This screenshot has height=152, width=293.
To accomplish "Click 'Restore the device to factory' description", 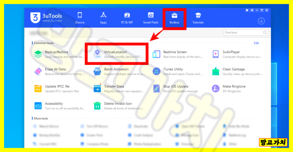I will click(65, 74).
